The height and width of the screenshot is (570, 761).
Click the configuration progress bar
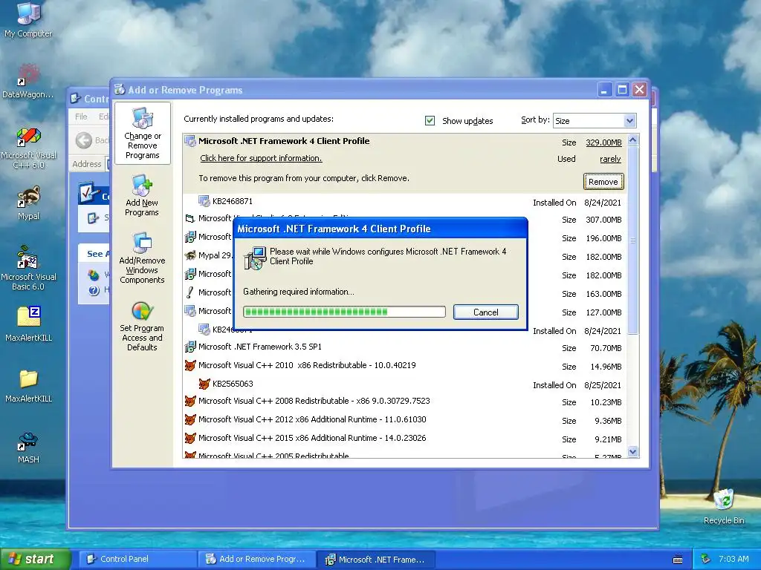tap(344, 312)
